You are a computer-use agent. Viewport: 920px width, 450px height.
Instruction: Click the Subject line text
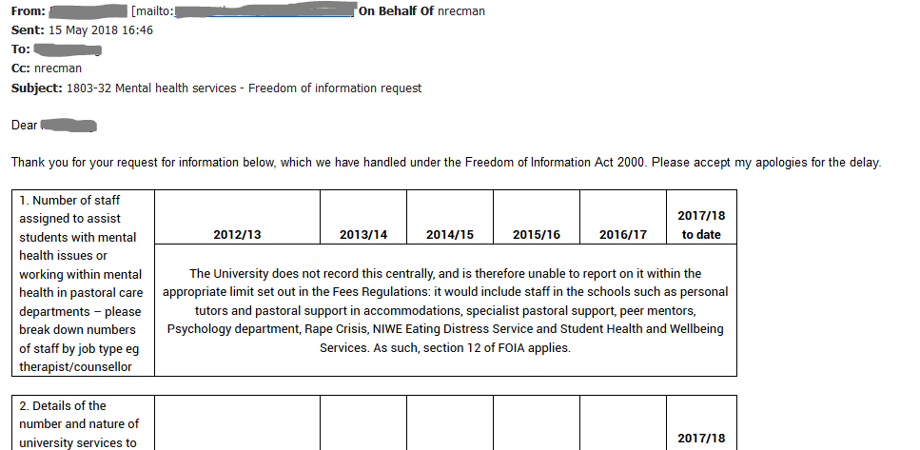(x=244, y=88)
